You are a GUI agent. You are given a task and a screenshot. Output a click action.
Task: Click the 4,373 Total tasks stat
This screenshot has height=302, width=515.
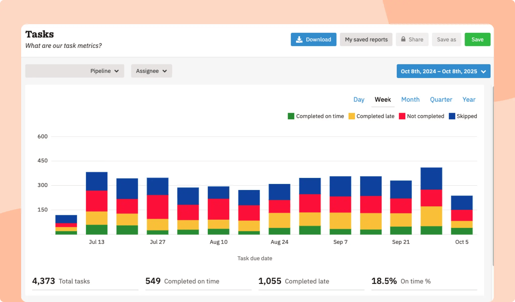coord(60,281)
